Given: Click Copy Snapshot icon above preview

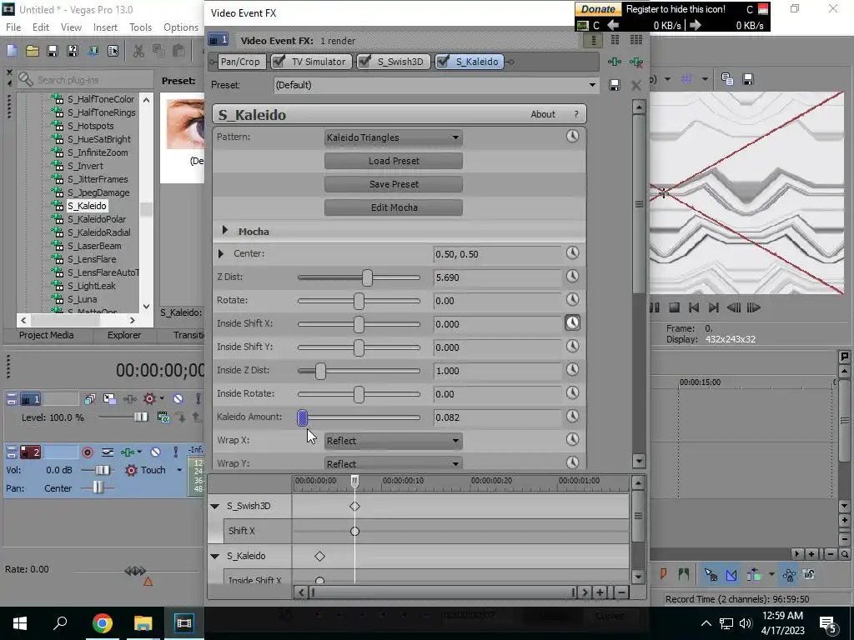Looking at the screenshot, I should click(x=727, y=79).
